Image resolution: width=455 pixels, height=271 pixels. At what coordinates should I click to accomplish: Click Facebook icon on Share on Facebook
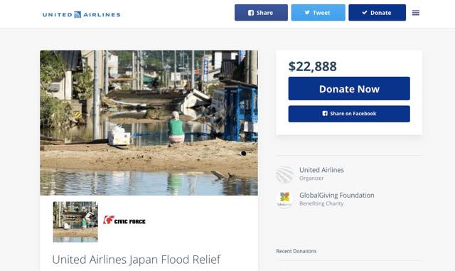click(x=325, y=114)
